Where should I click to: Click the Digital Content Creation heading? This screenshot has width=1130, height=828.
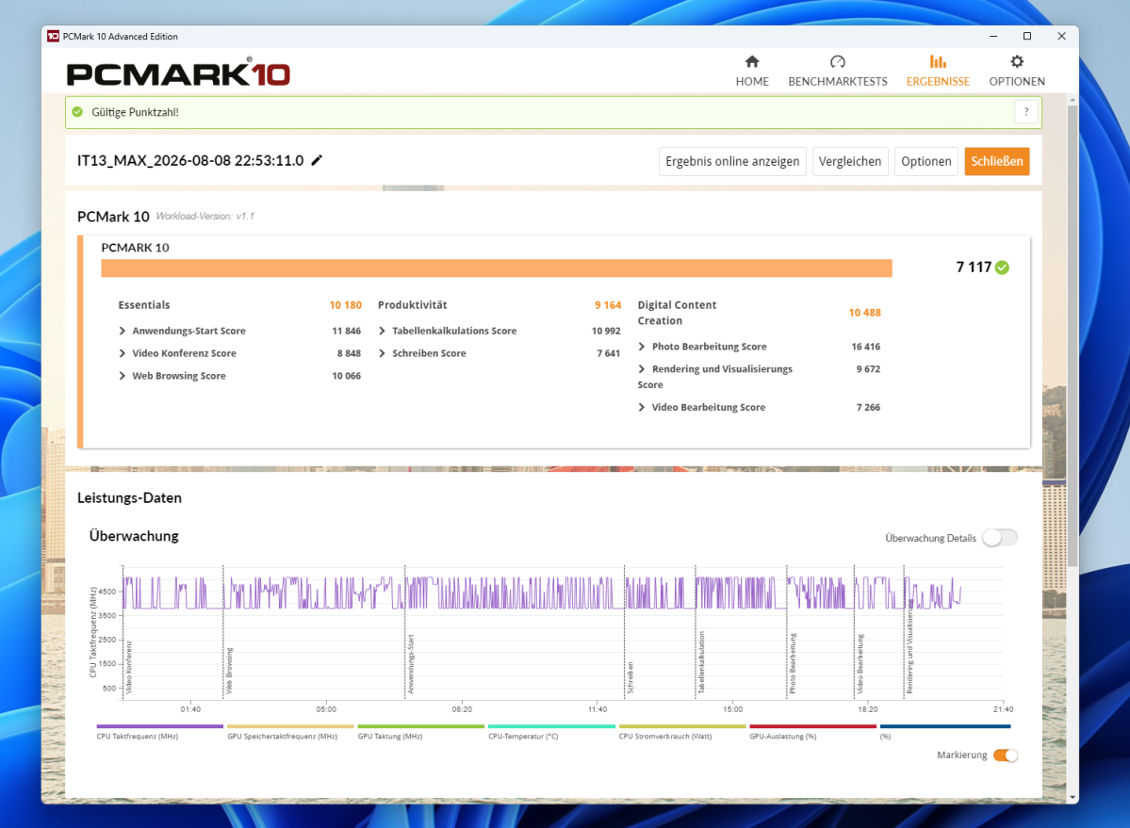pos(677,313)
